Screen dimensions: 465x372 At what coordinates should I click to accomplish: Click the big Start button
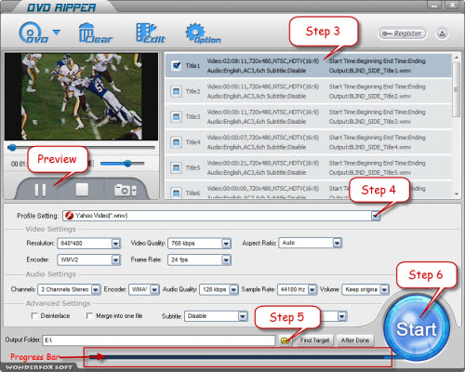(417, 328)
